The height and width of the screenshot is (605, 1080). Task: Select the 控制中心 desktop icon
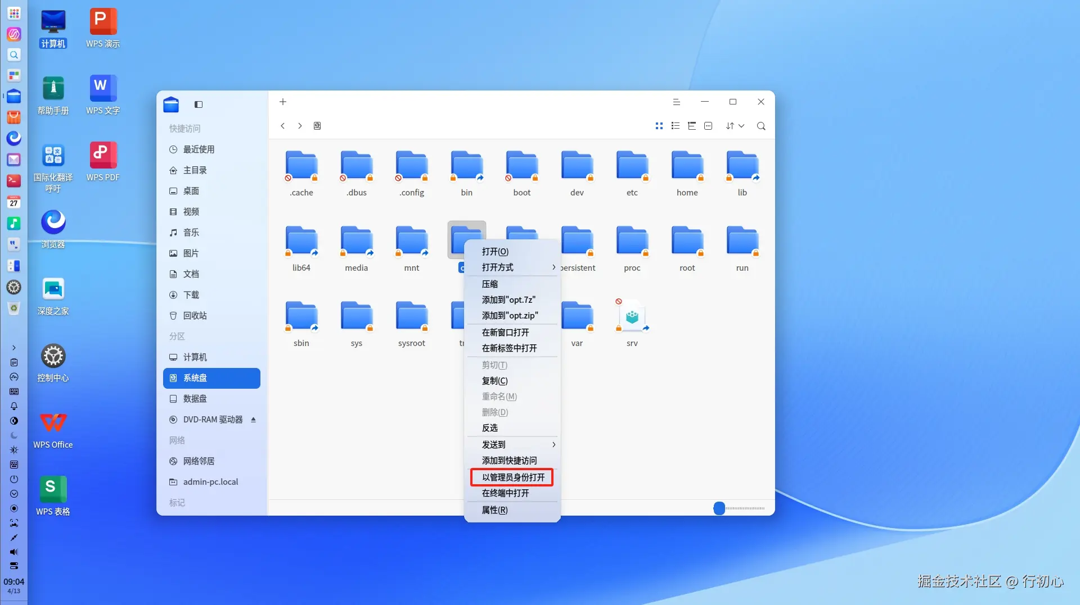[x=53, y=362]
